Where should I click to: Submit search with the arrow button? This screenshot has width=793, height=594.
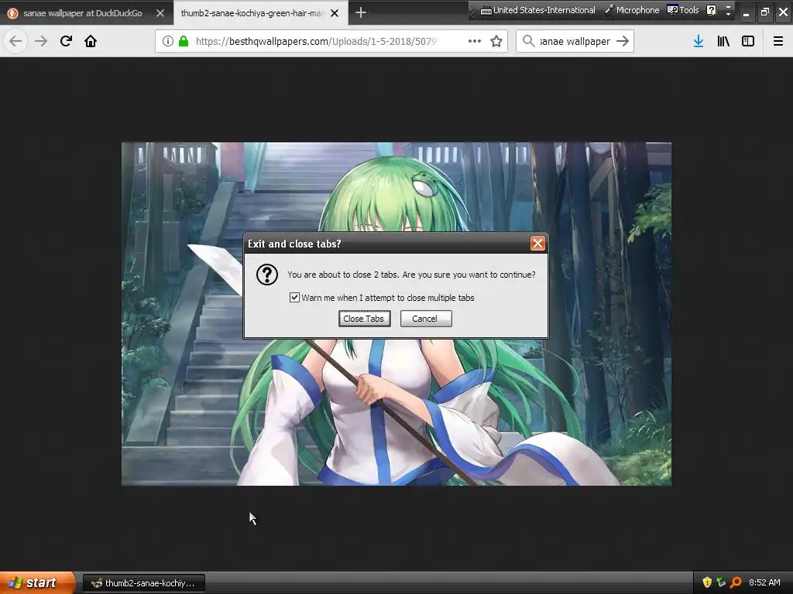(x=623, y=41)
